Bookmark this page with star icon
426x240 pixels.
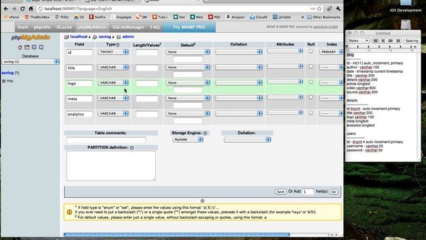click(319, 9)
